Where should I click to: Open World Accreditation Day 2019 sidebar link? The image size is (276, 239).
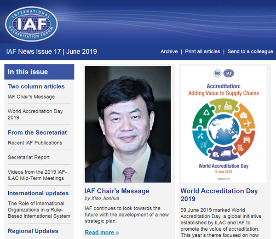[x=35, y=114]
